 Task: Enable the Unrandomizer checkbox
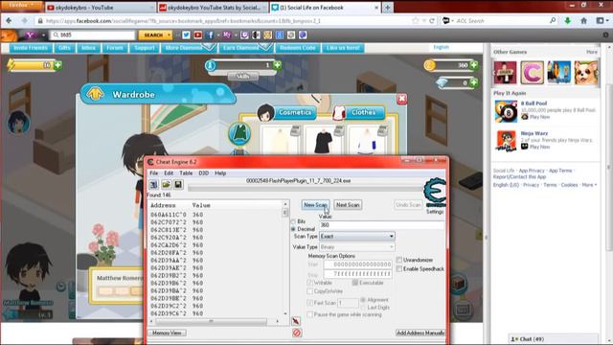(399, 260)
